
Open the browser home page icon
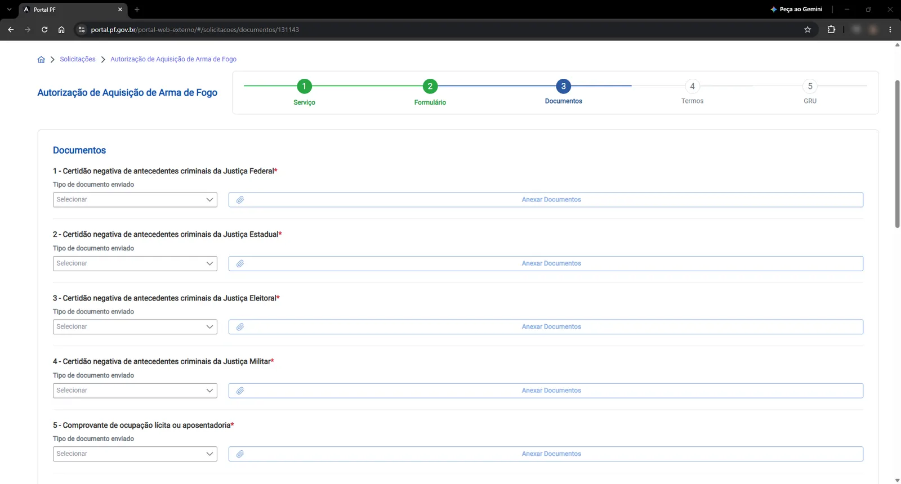61,29
